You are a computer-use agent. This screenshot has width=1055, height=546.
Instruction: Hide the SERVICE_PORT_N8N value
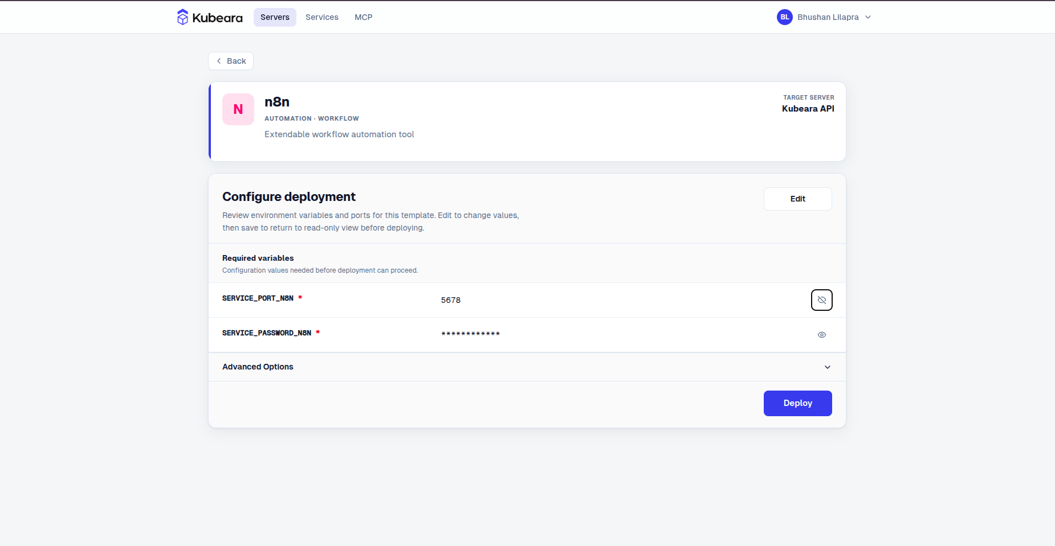822,300
